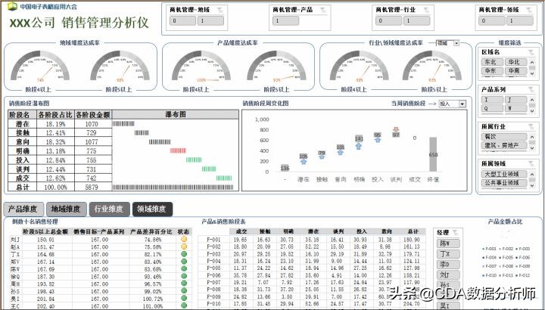Toggle 东北 in 区域名 slicer
545x310 pixels.
tap(492, 62)
